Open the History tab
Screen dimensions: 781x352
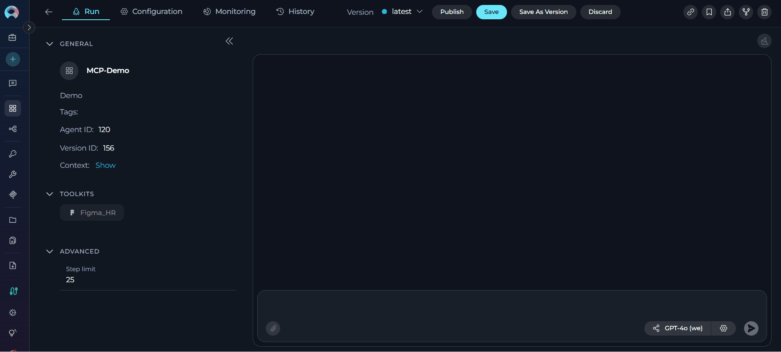tap(295, 11)
